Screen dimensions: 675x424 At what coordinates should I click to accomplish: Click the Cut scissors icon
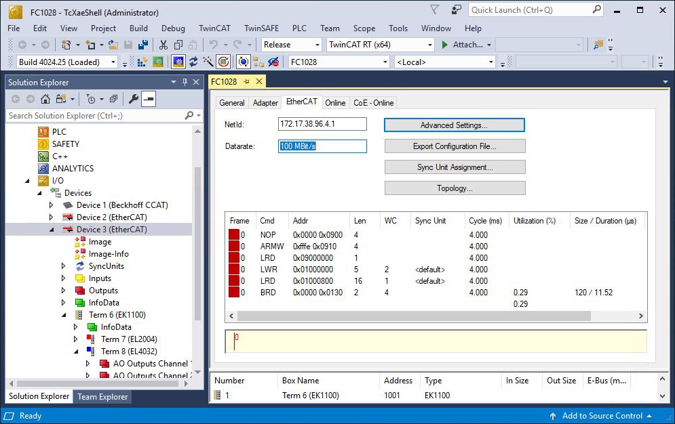[163, 45]
